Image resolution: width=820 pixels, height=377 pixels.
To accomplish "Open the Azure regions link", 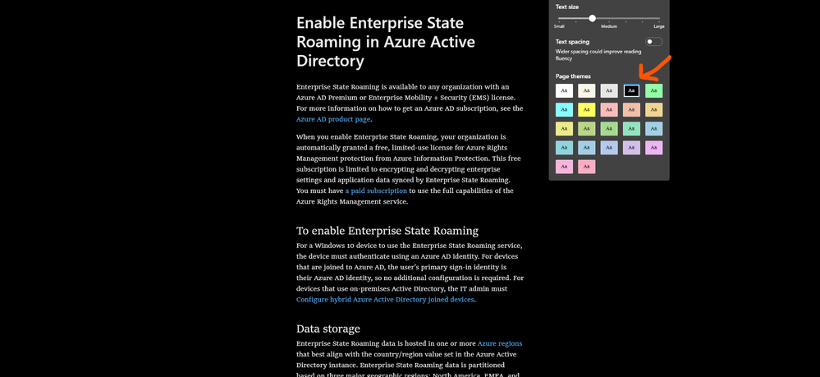I will [499, 344].
